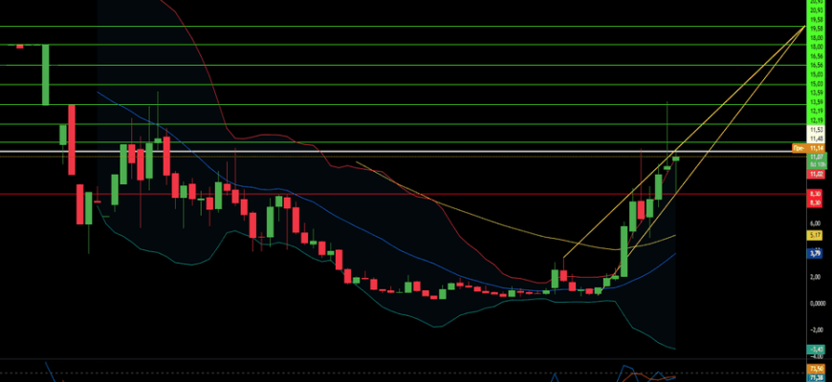Image resolution: width=832 pixels, height=382 pixels.
Task: Click the orange 73,56 oscillator value label
Action: tap(817, 368)
